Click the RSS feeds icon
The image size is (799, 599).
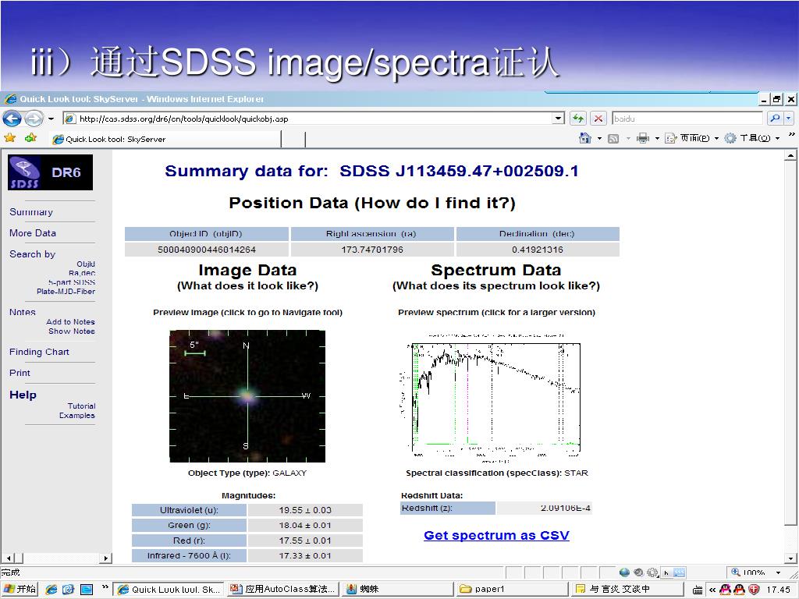pos(613,138)
